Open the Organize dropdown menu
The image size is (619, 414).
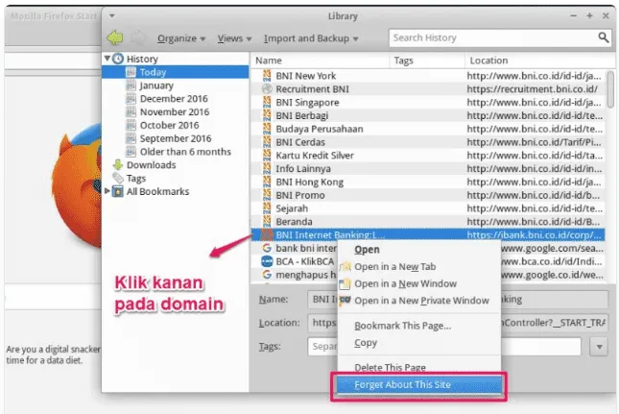181,38
